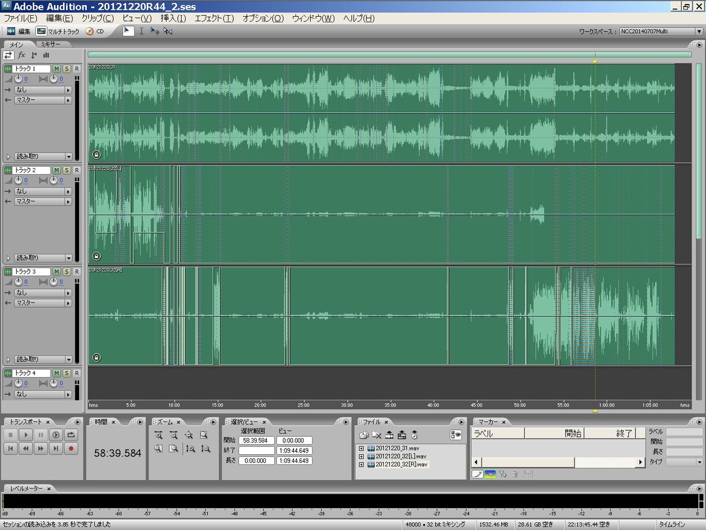The image size is (706, 530).
Task: Click Zoom Out Full Both Axes icon
Action: pos(188,435)
